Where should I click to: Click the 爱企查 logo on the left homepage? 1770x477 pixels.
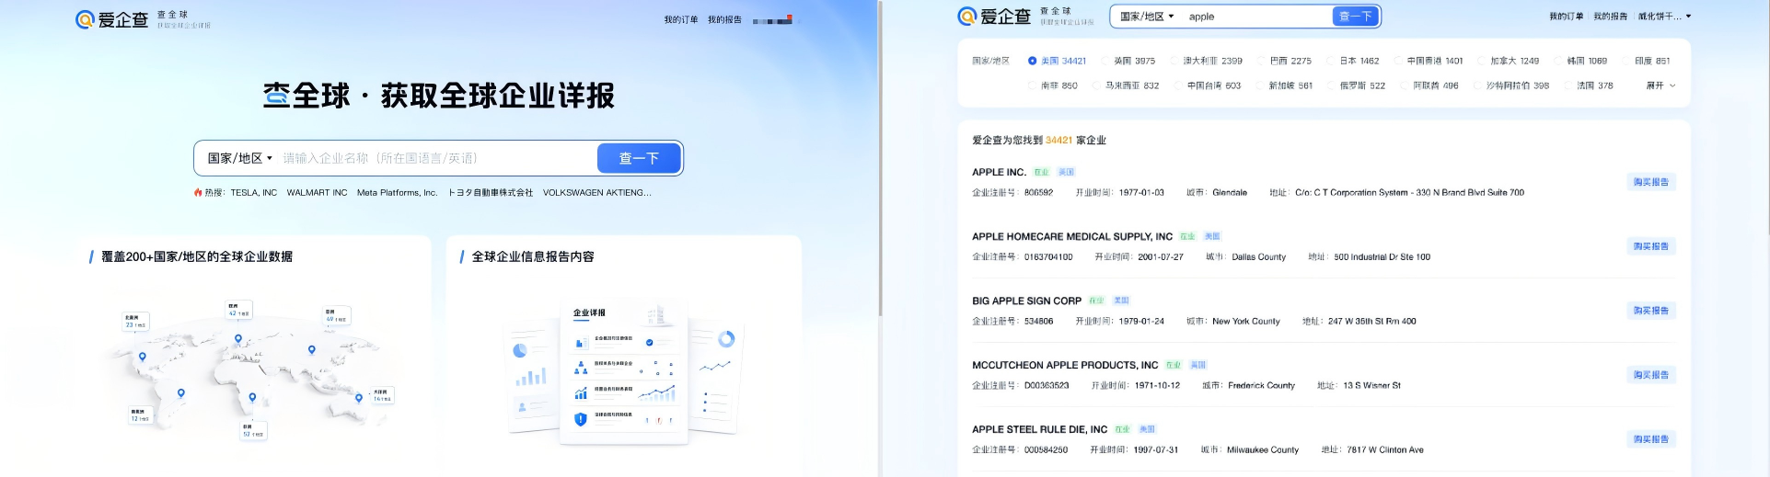click(x=111, y=19)
